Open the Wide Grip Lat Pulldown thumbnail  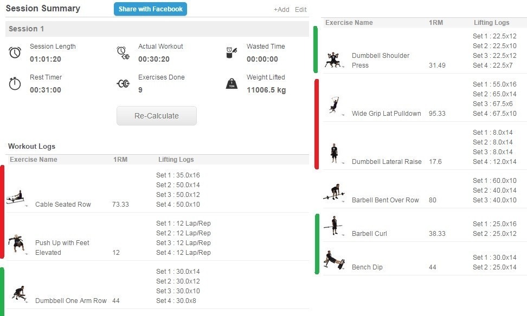tap(334, 105)
